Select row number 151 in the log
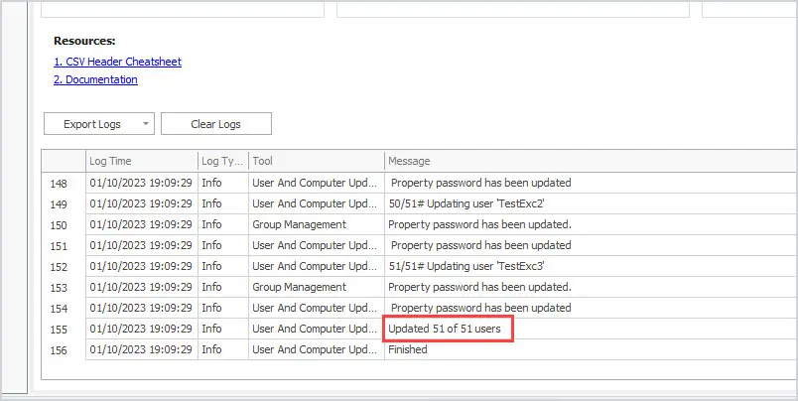Screen dimensions: 798x401 [x=420, y=245]
